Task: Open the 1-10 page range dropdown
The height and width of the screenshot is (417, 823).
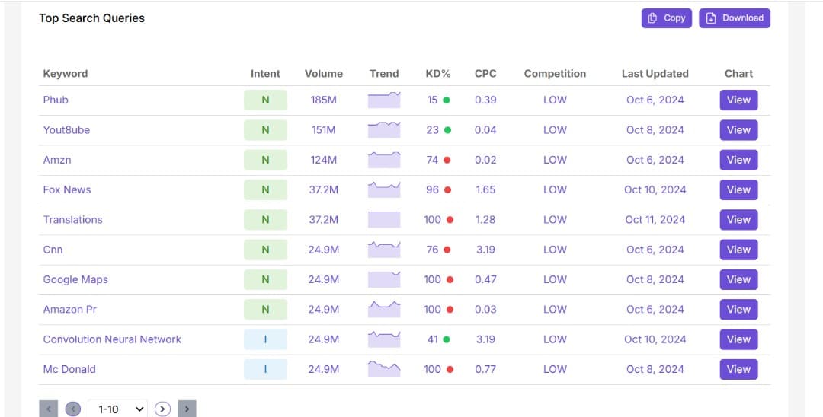Action: 117,409
